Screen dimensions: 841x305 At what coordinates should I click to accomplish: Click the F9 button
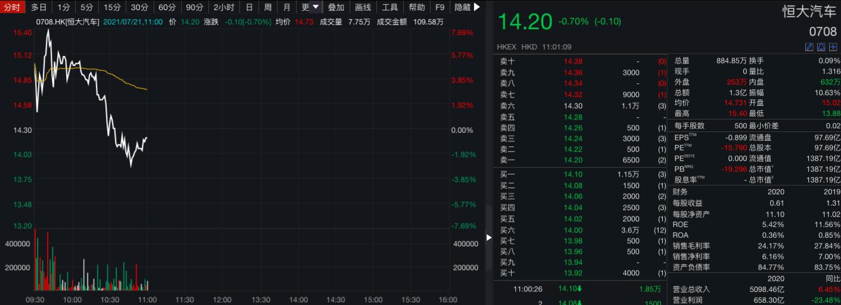click(440, 7)
